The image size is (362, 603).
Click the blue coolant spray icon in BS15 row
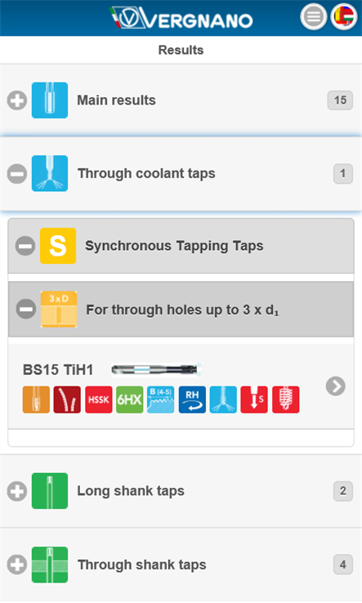pyautogui.click(x=223, y=400)
